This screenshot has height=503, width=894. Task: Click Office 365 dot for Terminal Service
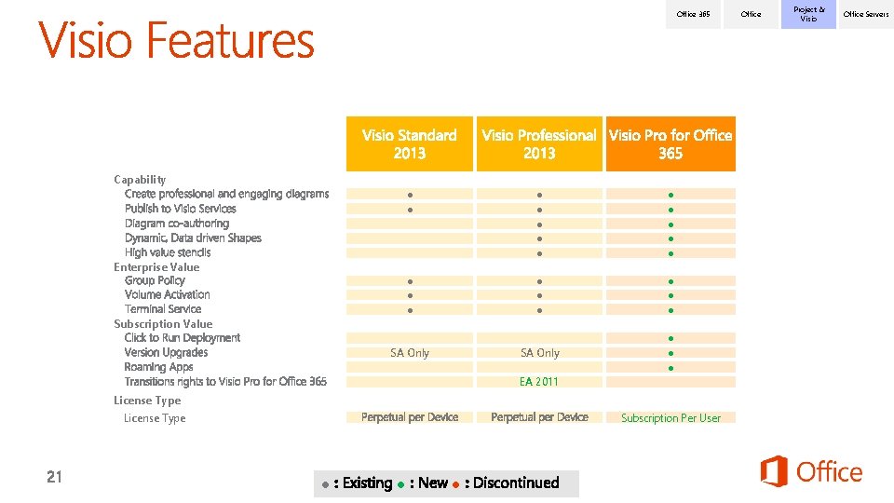click(670, 311)
